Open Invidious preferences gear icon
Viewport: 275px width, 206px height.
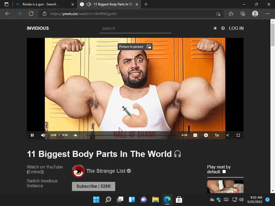223,28
